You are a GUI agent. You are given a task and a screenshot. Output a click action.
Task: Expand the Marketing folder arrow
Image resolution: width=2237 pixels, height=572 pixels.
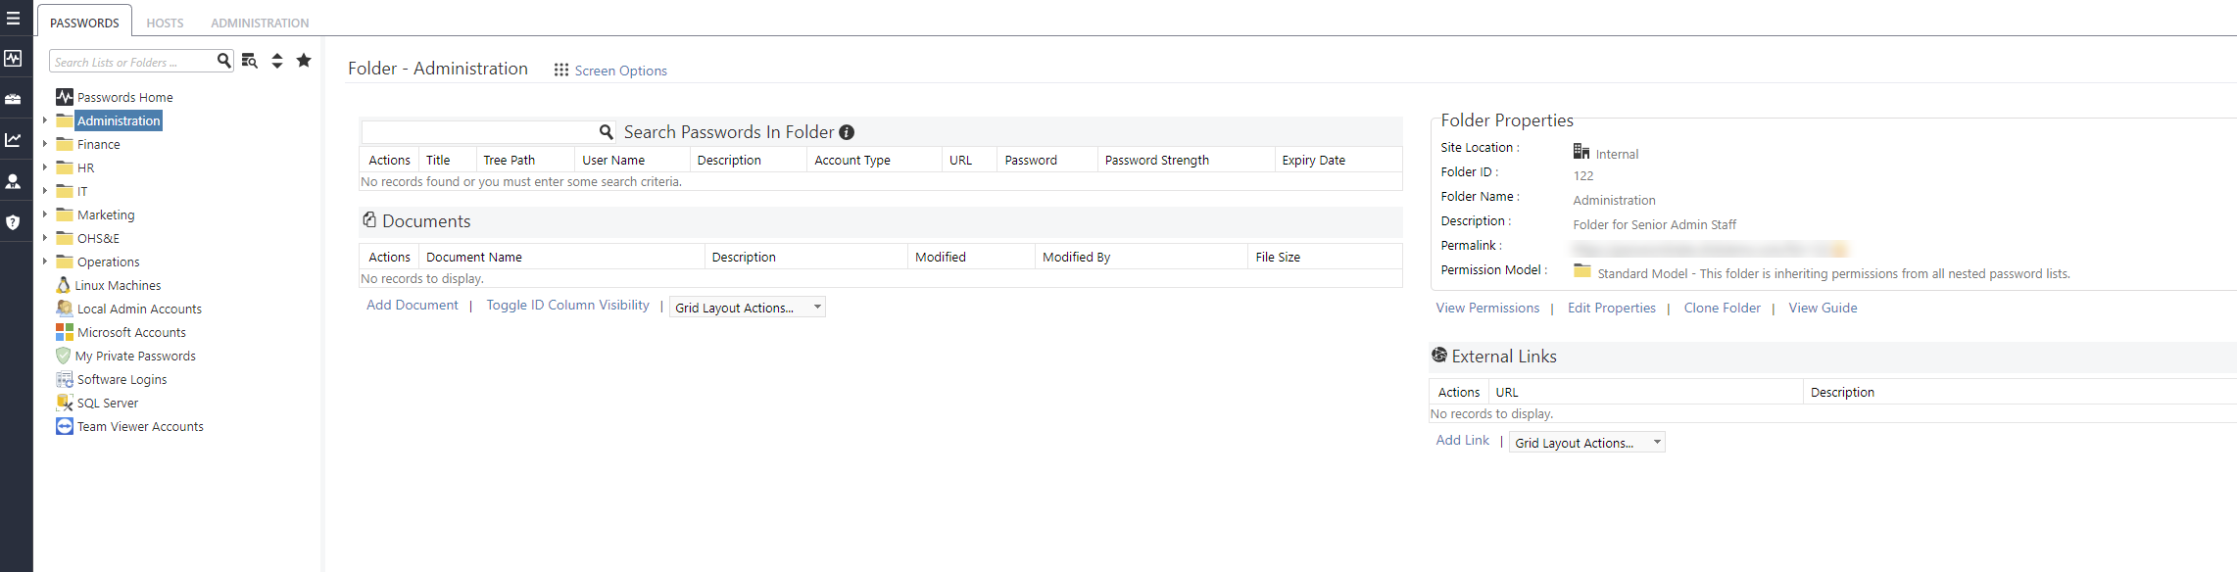click(45, 214)
